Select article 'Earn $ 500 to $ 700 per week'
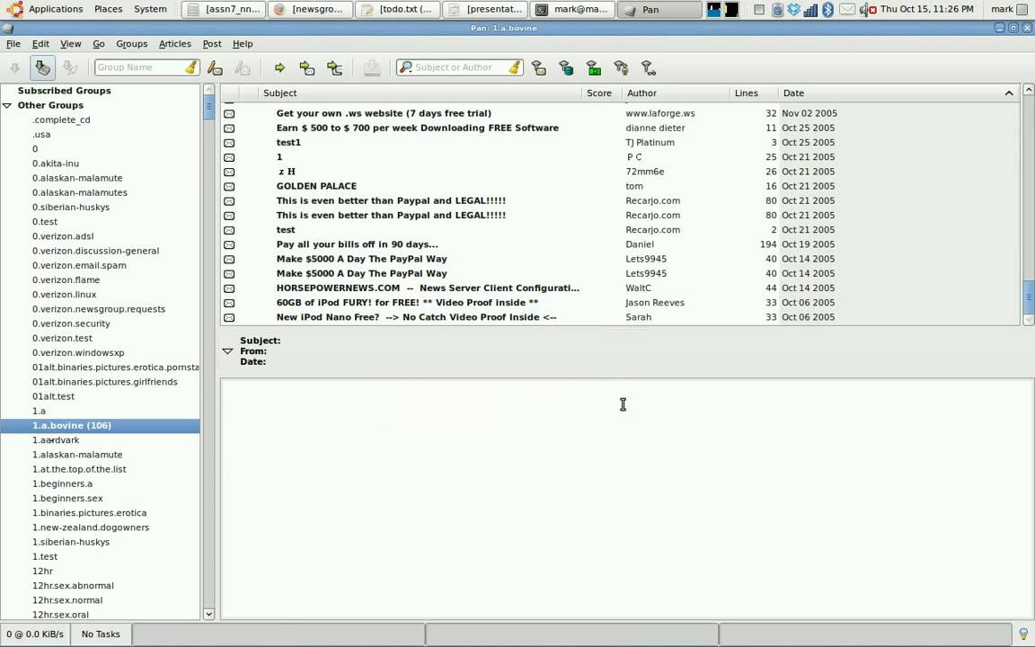This screenshot has height=647, width=1035. click(x=417, y=129)
